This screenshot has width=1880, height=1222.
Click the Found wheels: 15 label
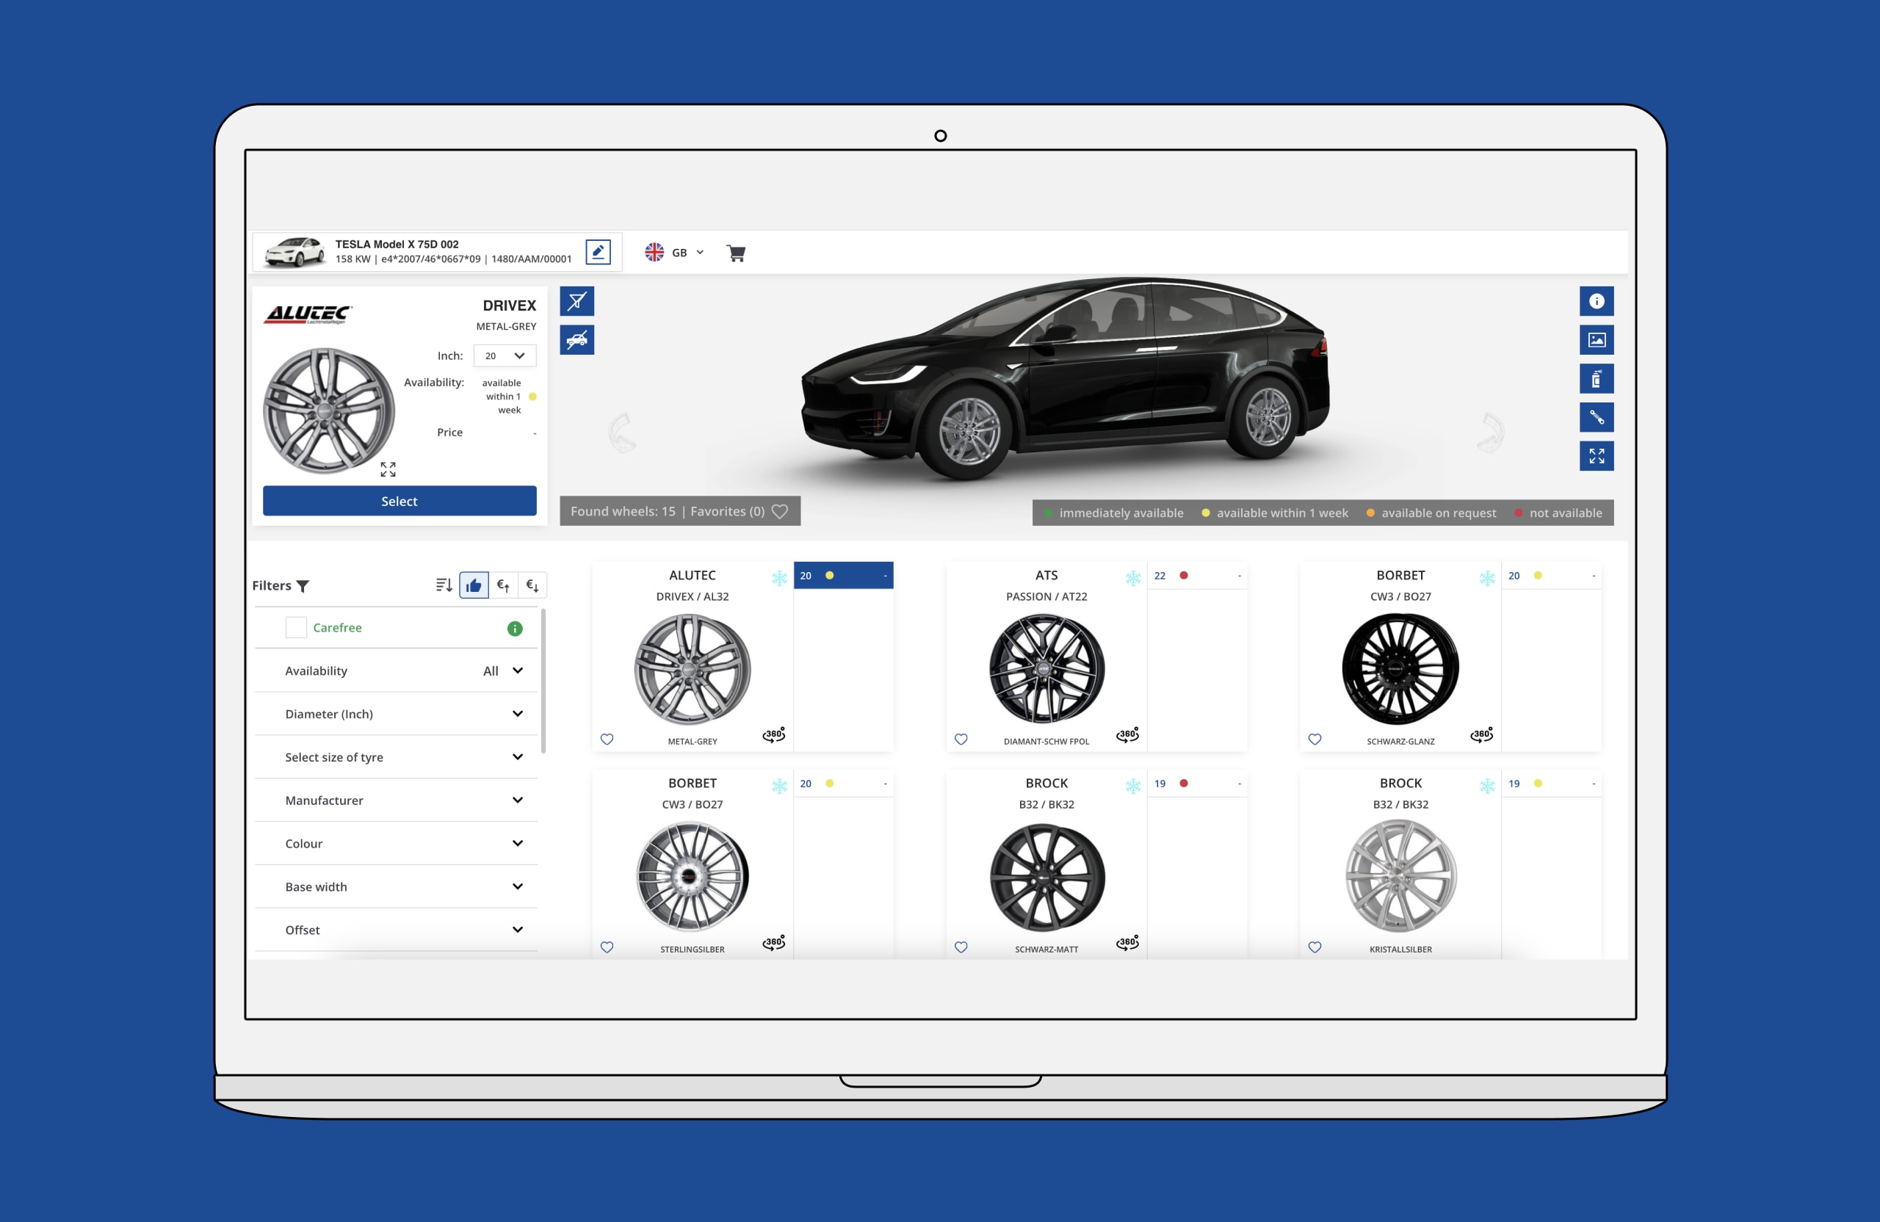point(623,511)
